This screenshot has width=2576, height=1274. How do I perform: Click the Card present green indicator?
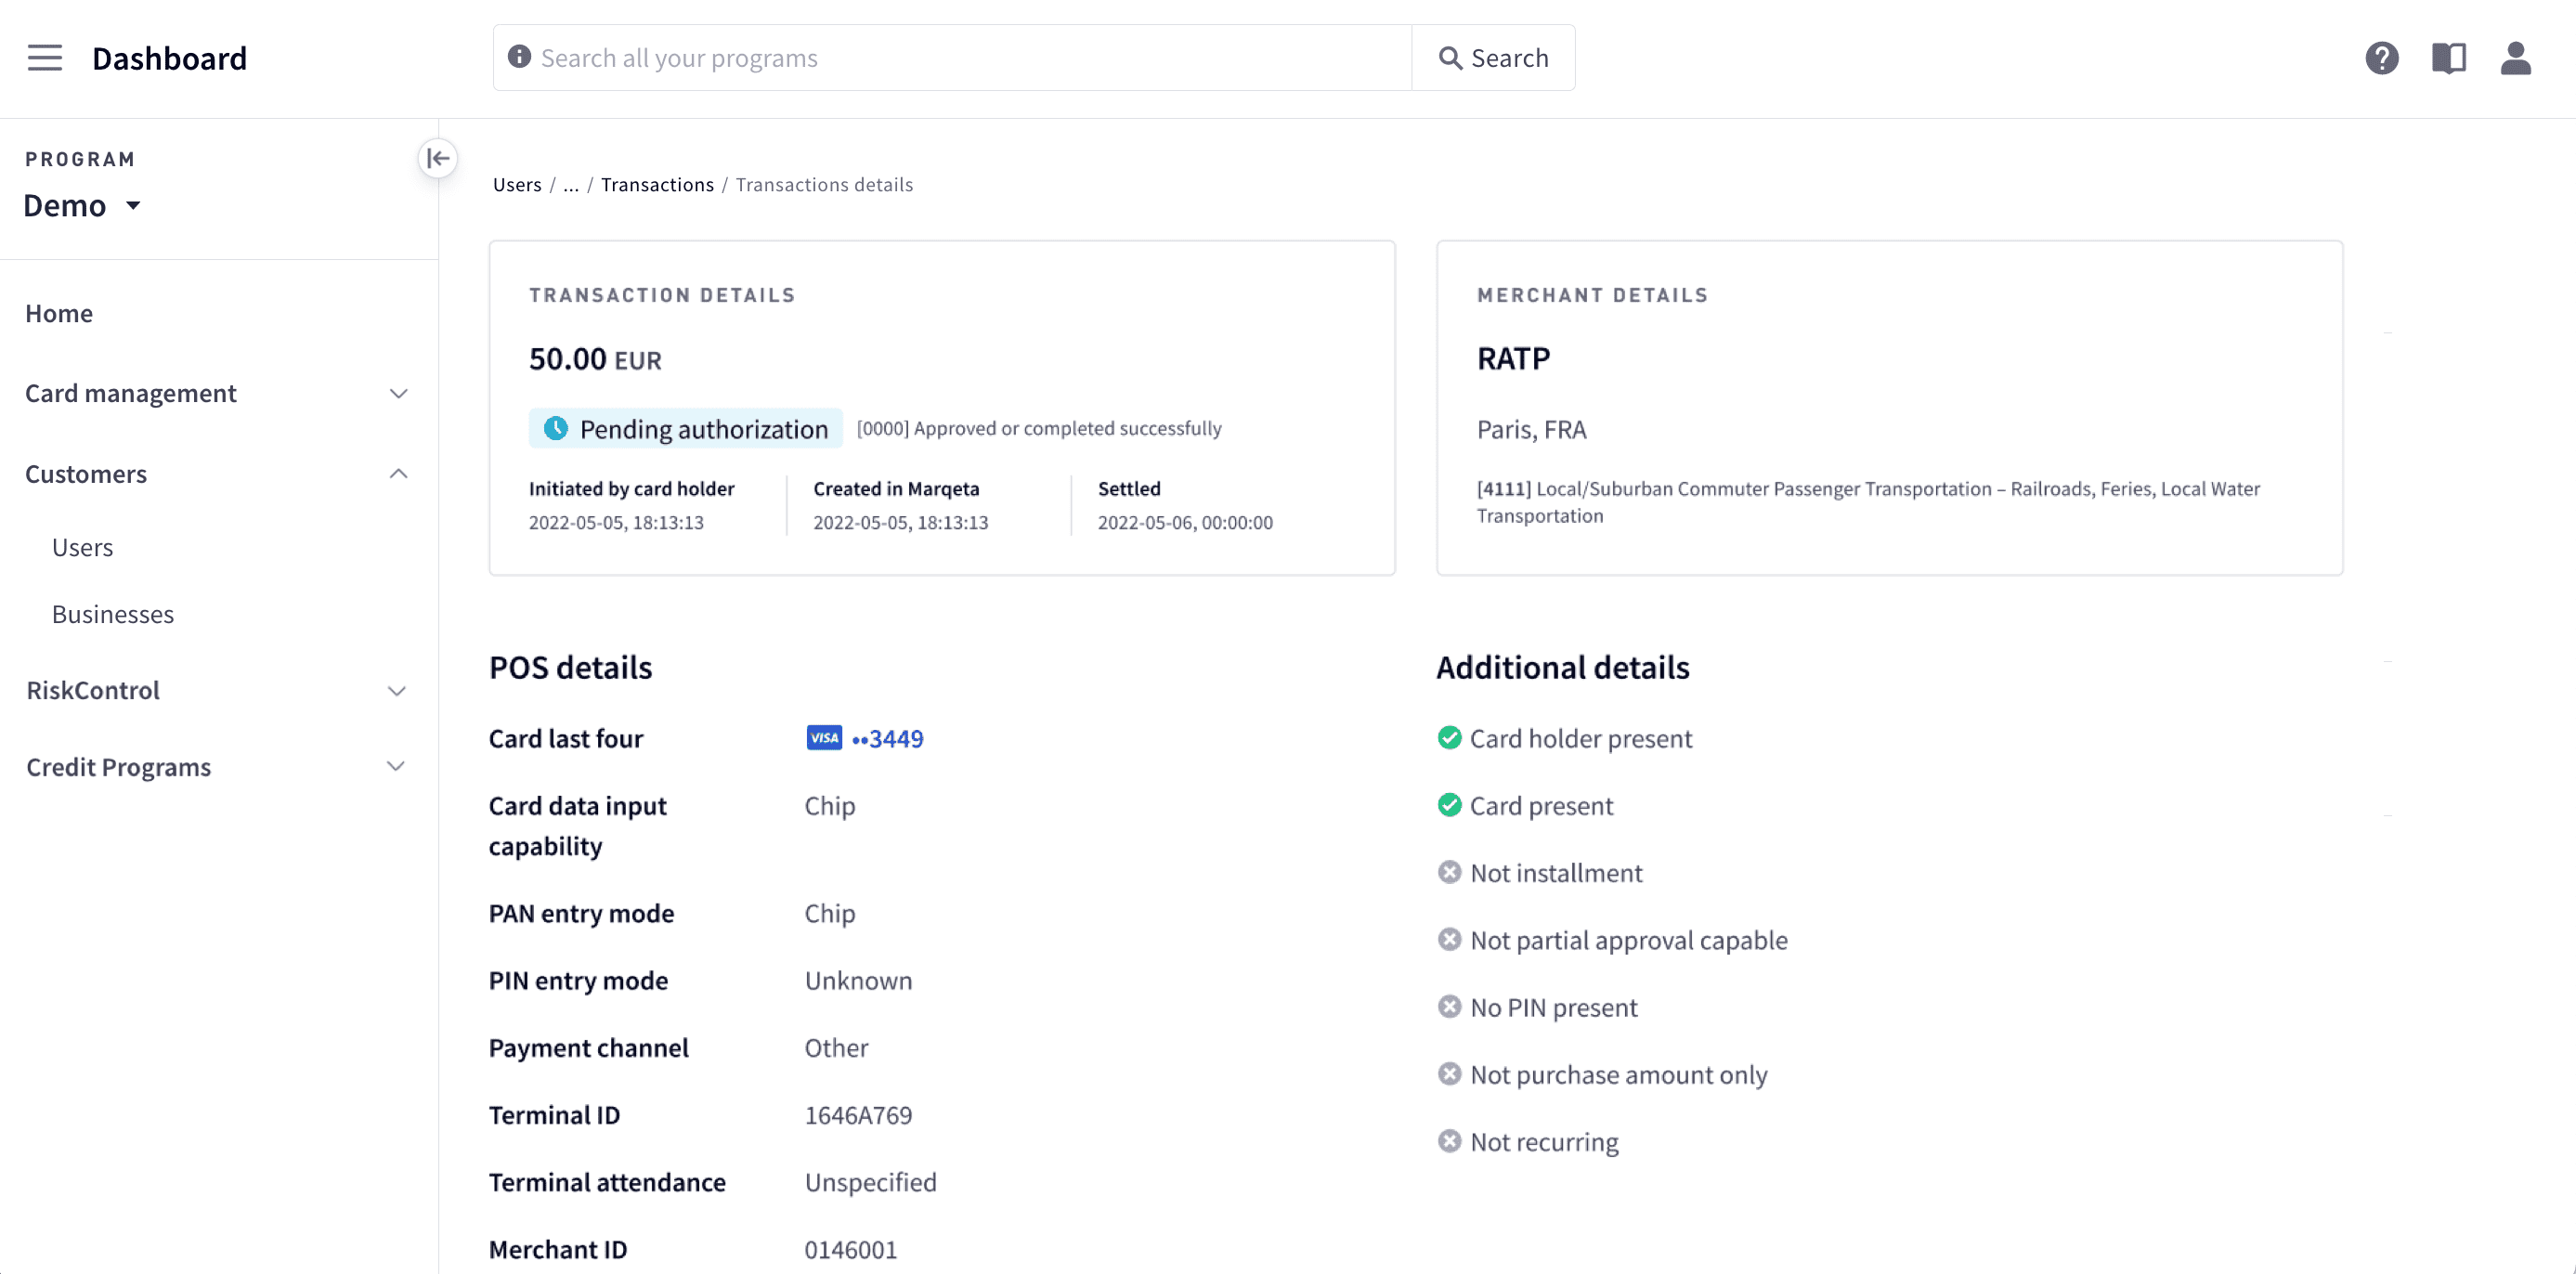[1450, 804]
